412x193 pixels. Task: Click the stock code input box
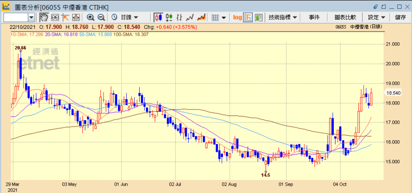tap(16, 17)
